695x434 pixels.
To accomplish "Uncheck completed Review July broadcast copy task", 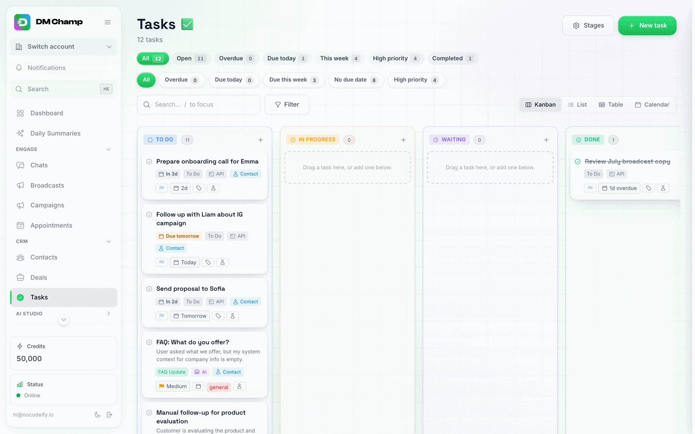I will click(x=578, y=161).
